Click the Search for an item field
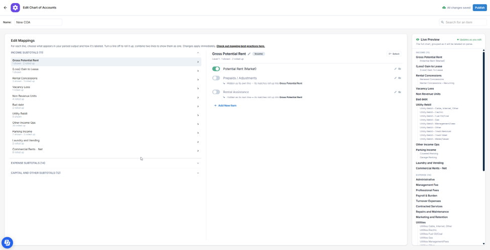 coord(463,22)
